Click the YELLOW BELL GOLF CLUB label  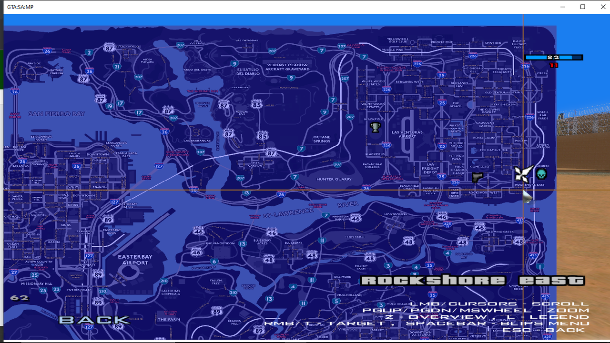[x=398, y=41]
